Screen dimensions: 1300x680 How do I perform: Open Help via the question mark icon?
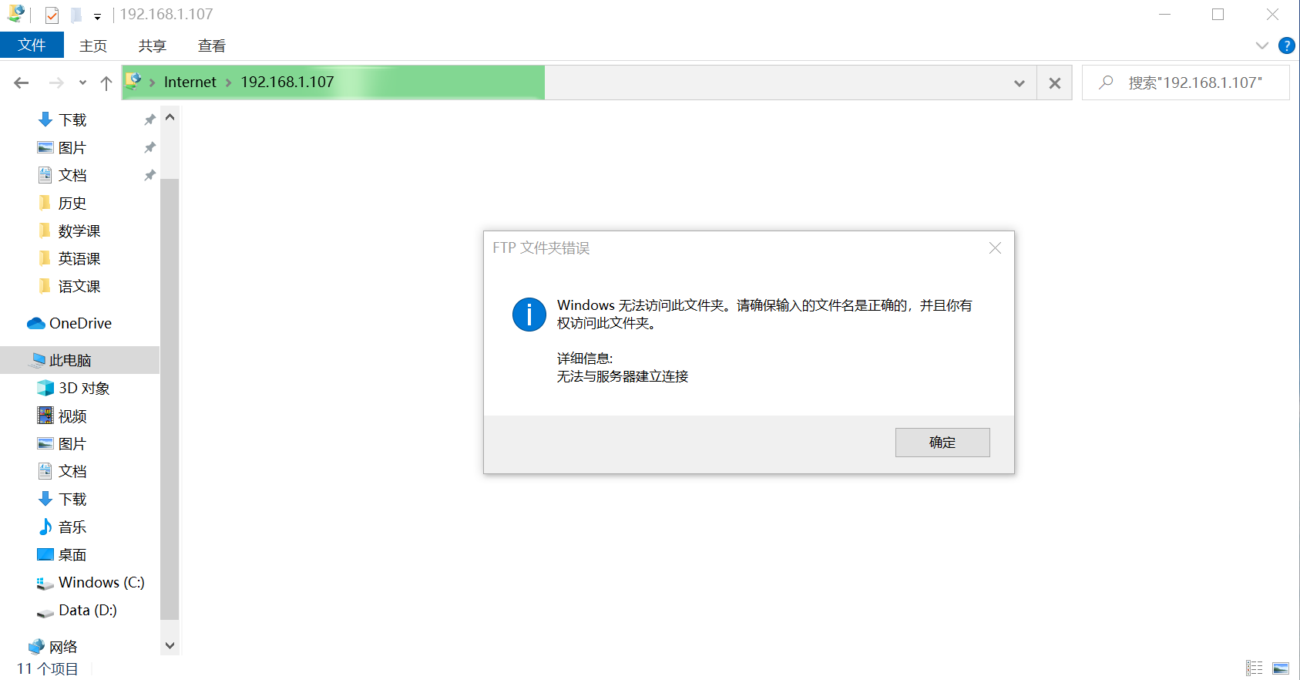click(1286, 45)
